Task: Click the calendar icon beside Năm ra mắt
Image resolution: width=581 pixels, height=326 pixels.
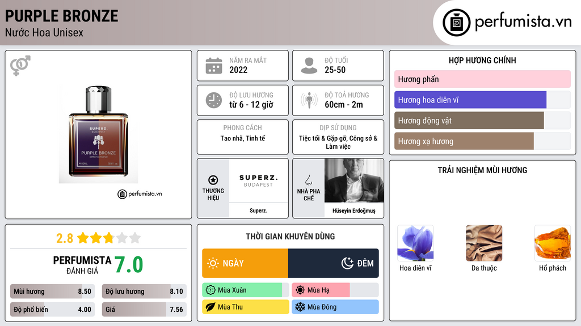Action: (214, 66)
